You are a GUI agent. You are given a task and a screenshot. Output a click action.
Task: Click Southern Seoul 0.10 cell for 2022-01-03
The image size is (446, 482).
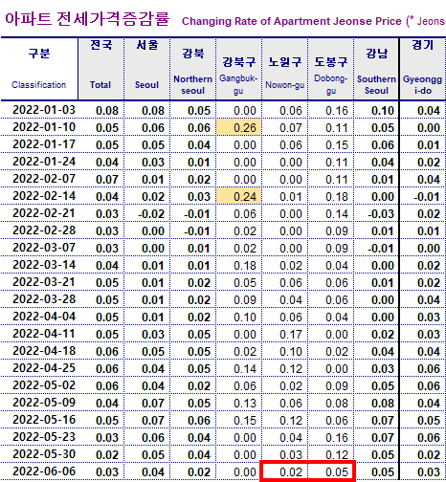coord(376,110)
